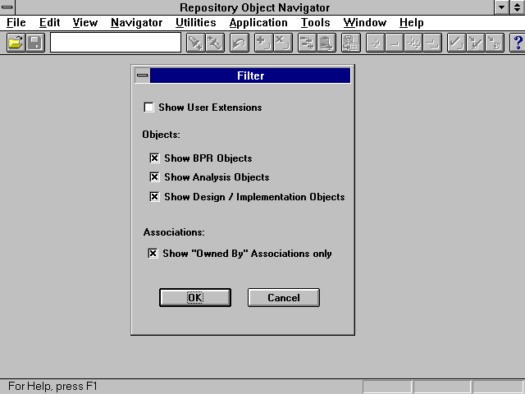Screen dimensions: 525x394
Task: Click the open folder toolbar icon
Action: pos(16,43)
